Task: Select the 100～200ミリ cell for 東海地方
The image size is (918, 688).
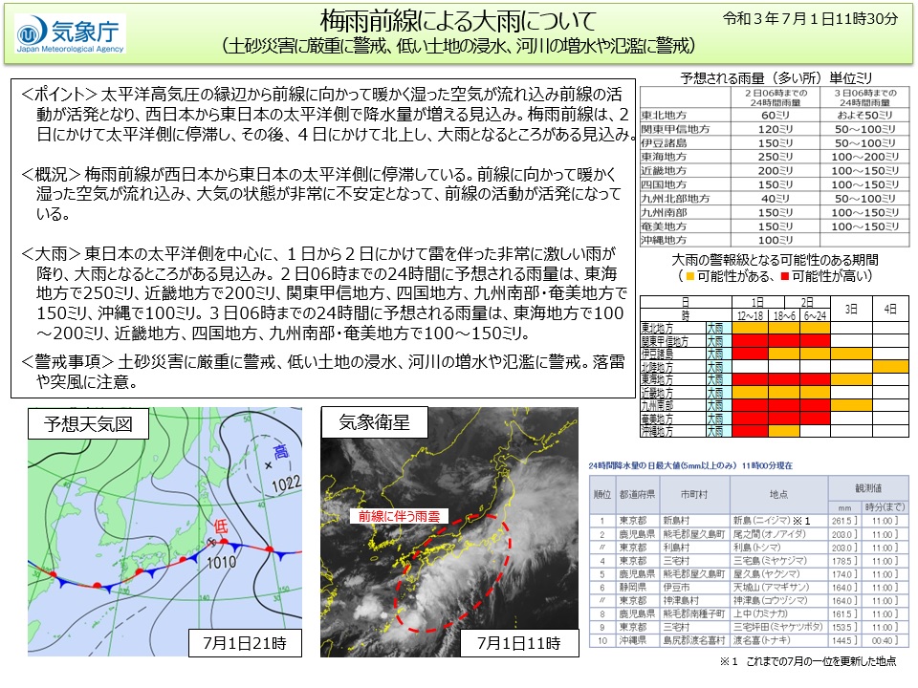Action: click(x=865, y=157)
